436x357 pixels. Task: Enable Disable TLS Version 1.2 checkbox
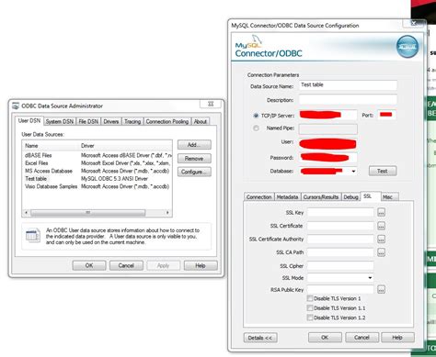(x=310, y=318)
